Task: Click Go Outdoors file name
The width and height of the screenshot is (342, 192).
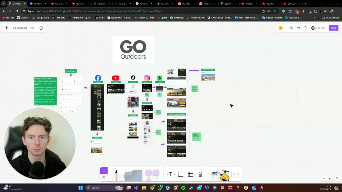Action: click(x=20, y=28)
